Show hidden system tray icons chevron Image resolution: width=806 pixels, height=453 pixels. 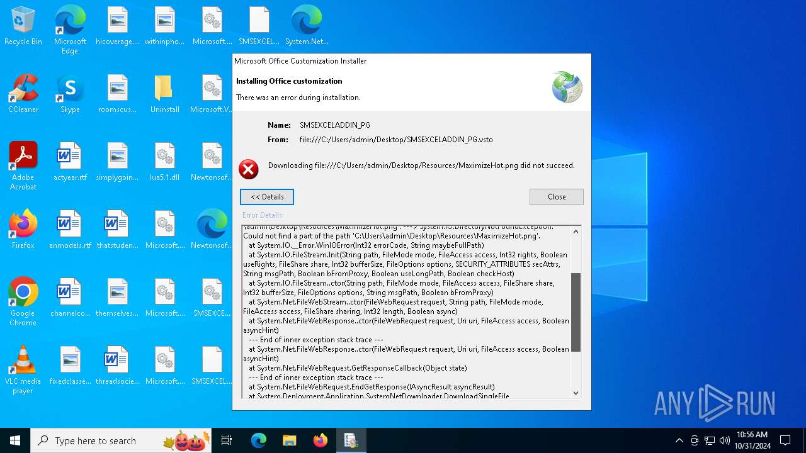(679, 440)
